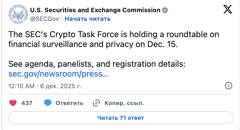Screen dimensions: 240x130
Task: Click the 437 likes count
Action: click(27, 103)
